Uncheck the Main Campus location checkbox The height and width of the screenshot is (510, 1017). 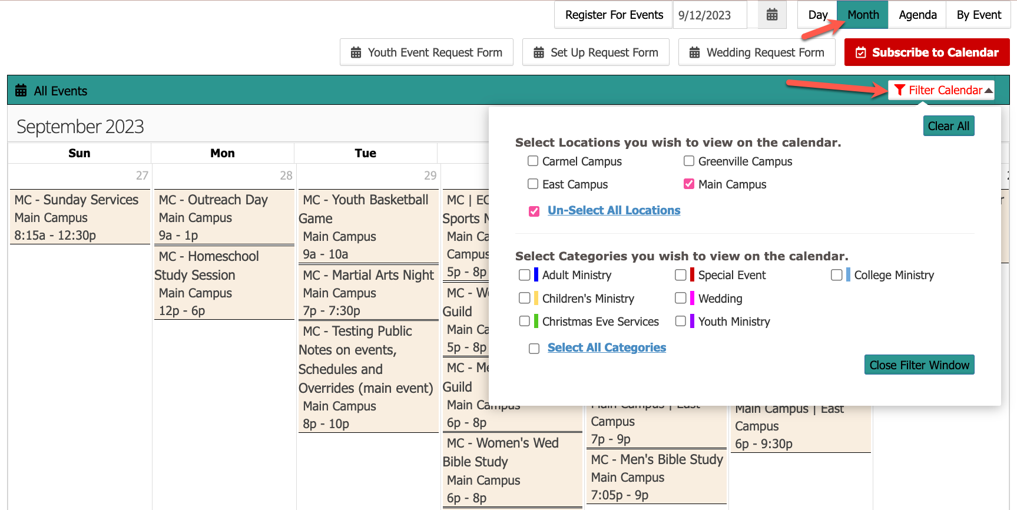coord(688,184)
